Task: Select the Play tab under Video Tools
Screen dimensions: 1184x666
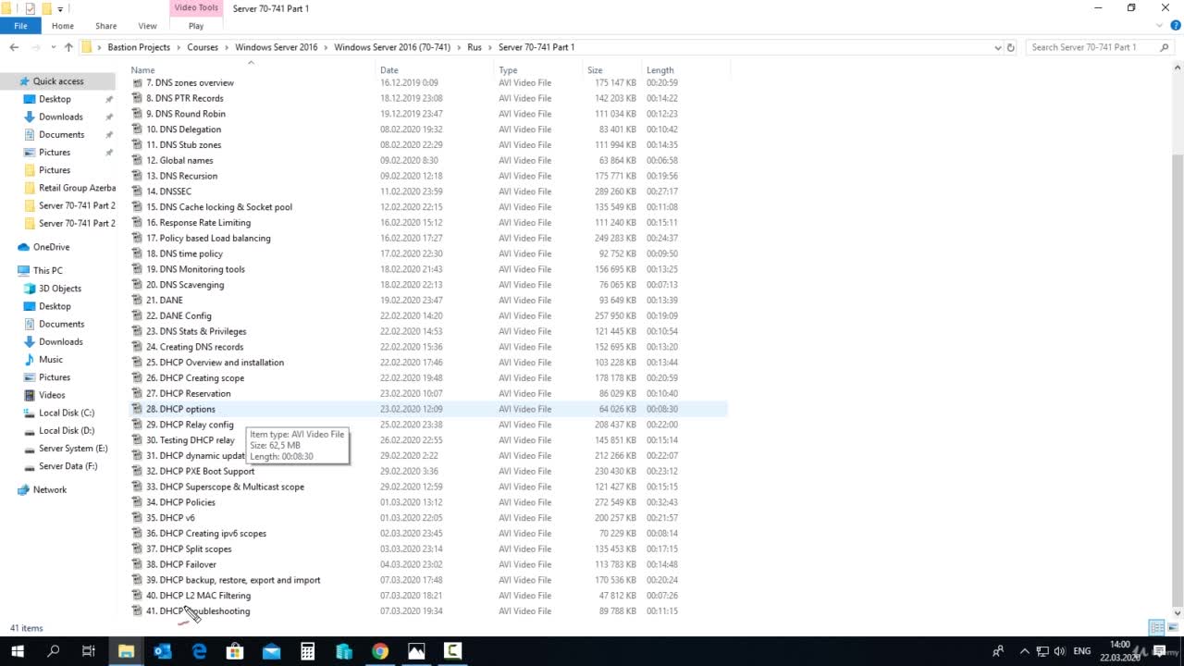Action: coord(196,26)
